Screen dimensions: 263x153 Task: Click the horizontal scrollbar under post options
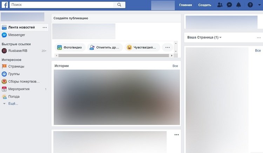pos(114,55)
